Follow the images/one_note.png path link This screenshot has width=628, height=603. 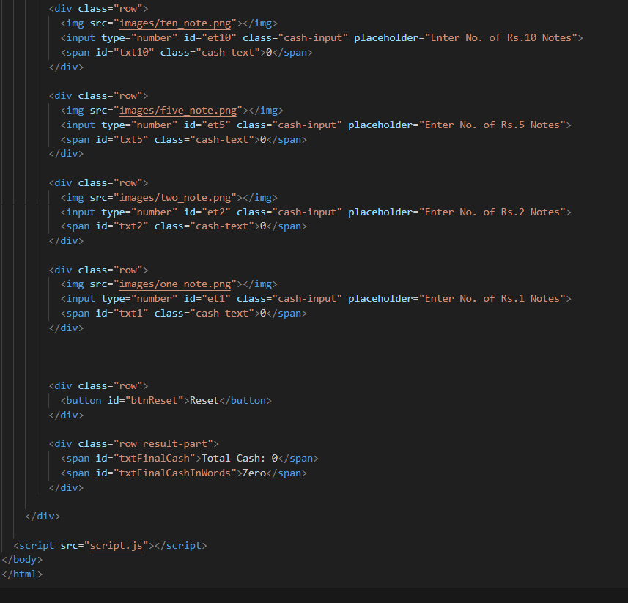(x=175, y=284)
